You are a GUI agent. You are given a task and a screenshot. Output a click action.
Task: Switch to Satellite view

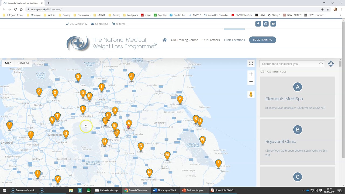pyautogui.click(x=23, y=63)
